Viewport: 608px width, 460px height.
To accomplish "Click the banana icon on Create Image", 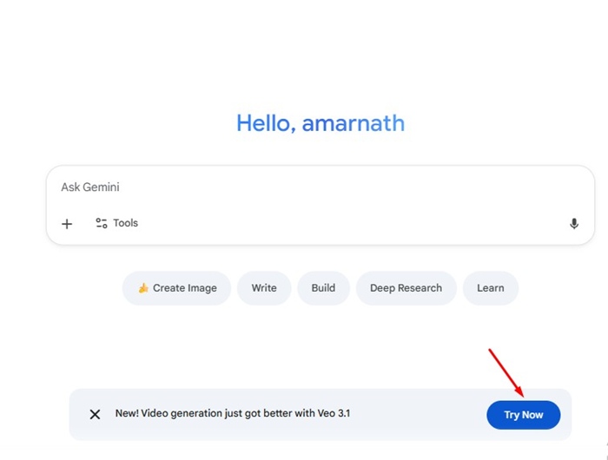I will click(x=143, y=288).
